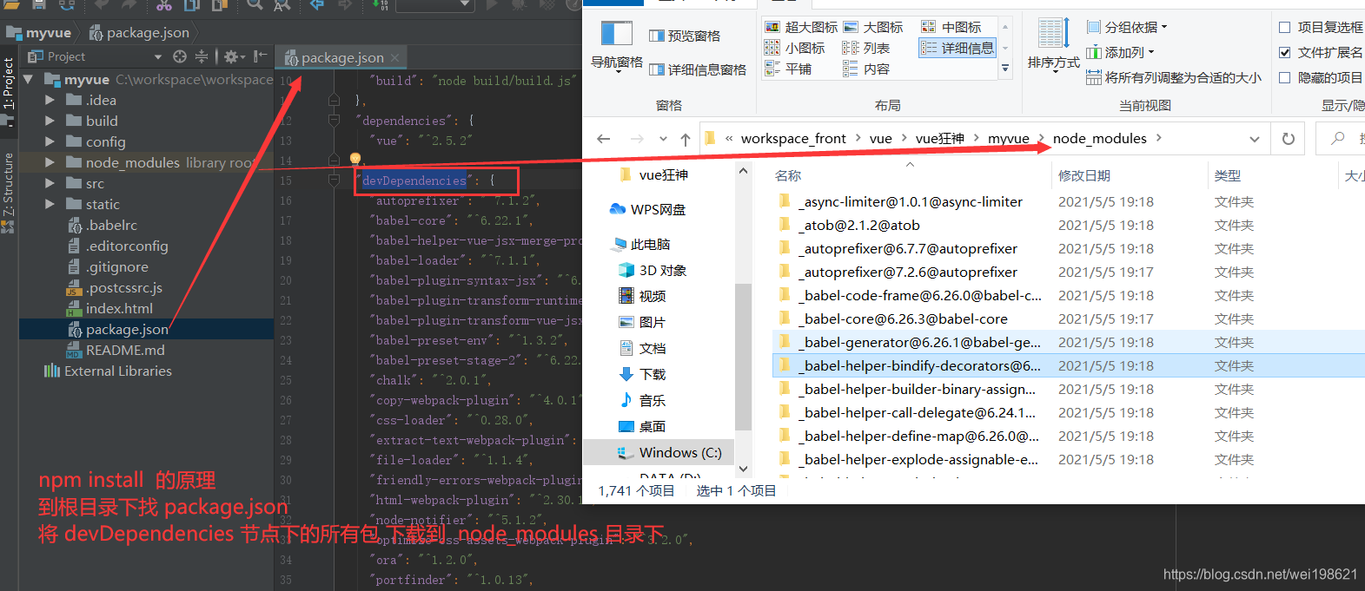
Task: Click myvue in the Explorer address path
Action: (x=1008, y=139)
